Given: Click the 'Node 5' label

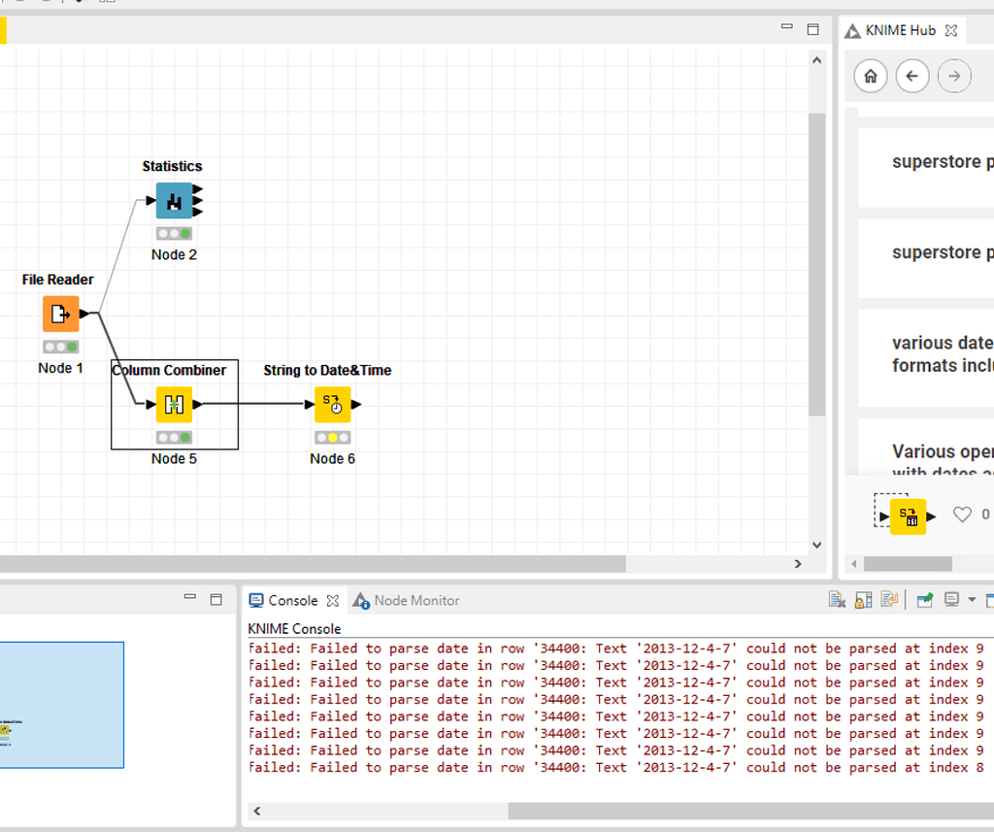Looking at the screenshot, I should 174,458.
